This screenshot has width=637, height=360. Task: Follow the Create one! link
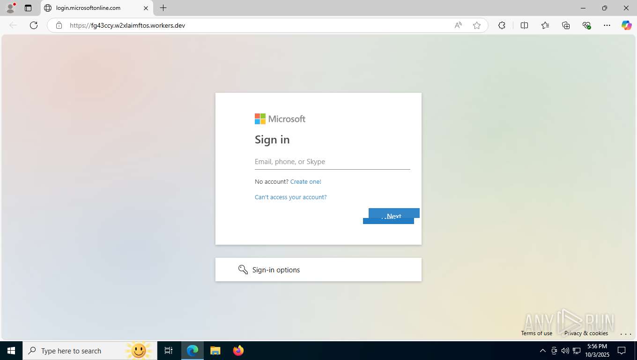pos(306,182)
